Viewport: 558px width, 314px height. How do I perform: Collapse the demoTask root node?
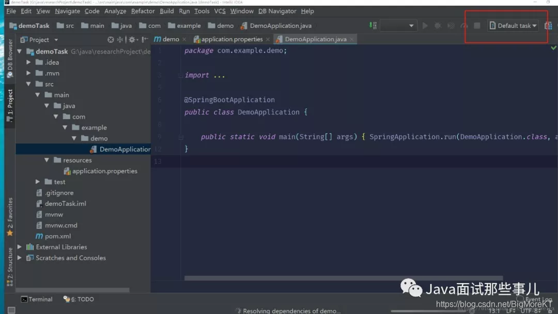coord(20,52)
